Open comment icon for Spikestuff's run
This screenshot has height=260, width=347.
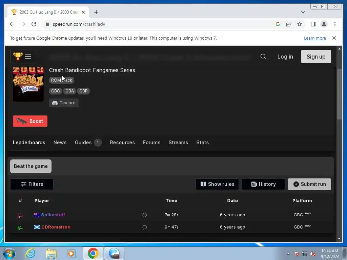(144, 215)
